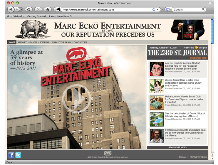Open the isometric bedroom thumbnail

click(157, 103)
